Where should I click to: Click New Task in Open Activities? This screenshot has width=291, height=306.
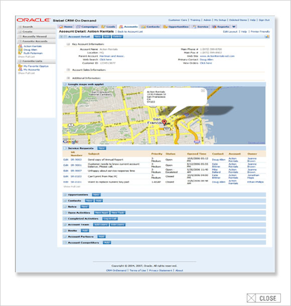[x=118, y=213]
